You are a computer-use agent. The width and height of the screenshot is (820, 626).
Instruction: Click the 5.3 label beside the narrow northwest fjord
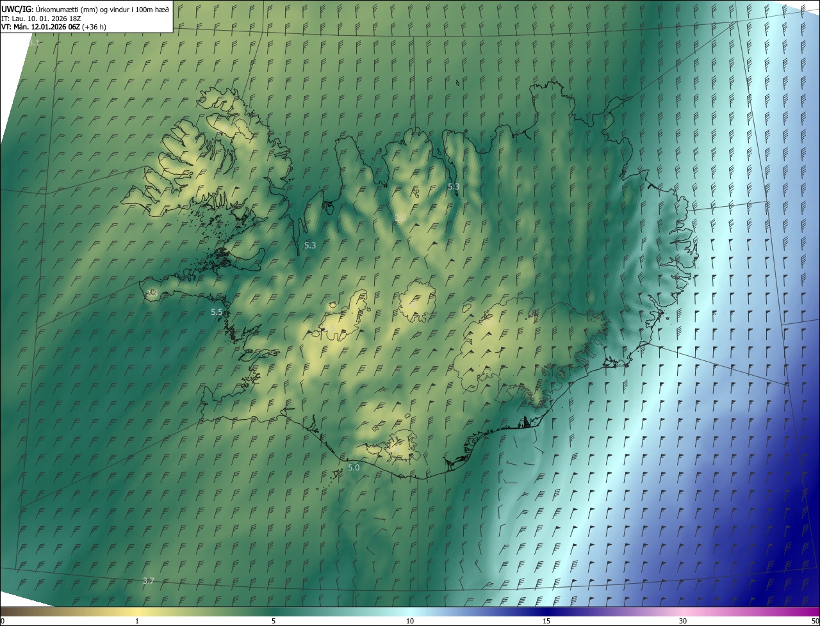point(310,245)
